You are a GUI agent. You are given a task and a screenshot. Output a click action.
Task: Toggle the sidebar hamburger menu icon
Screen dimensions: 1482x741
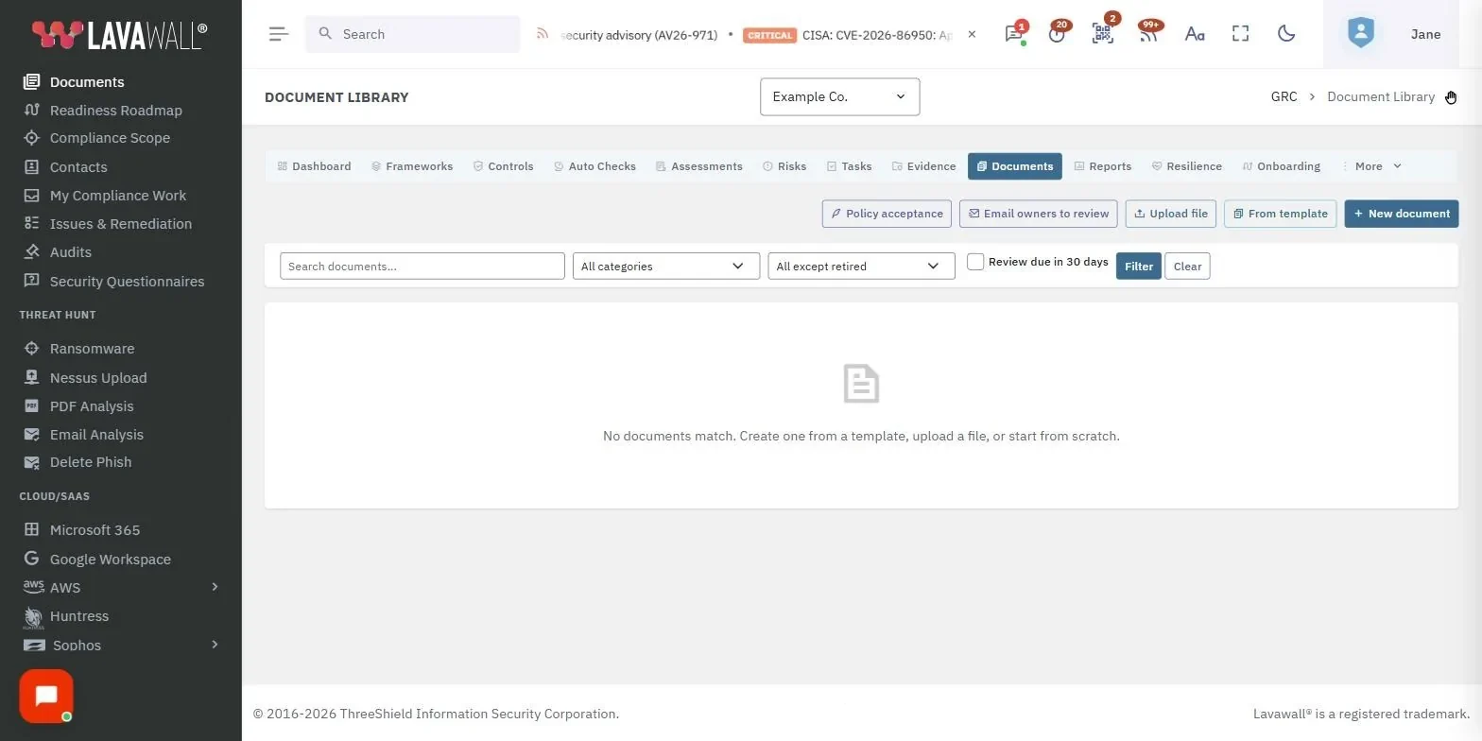coord(278,34)
